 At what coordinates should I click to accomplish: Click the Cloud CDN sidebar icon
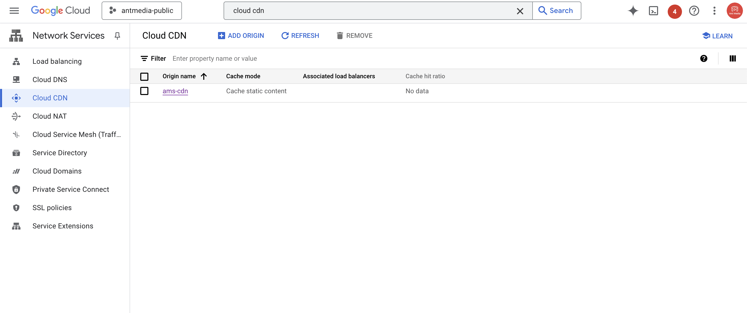(x=16, y=98)
